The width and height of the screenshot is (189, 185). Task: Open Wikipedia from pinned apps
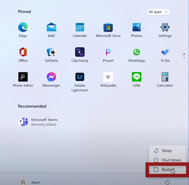point(108,77)
